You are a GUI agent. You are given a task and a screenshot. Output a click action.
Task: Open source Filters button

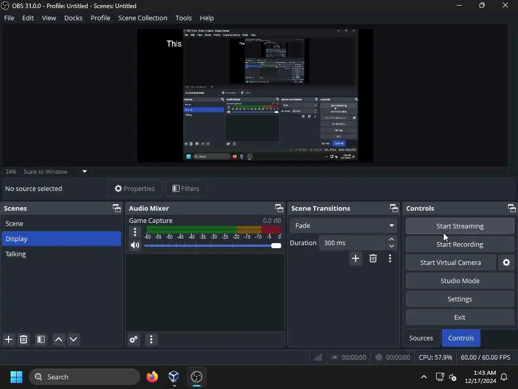(x=186, y=188)
